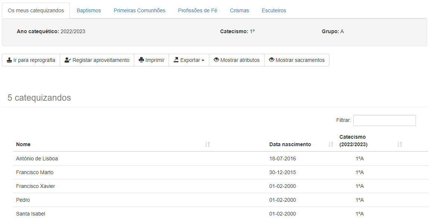Show sacraments using Mostrar sacramentos
This screenshot has height=223, width=429.
coord(297,60)
